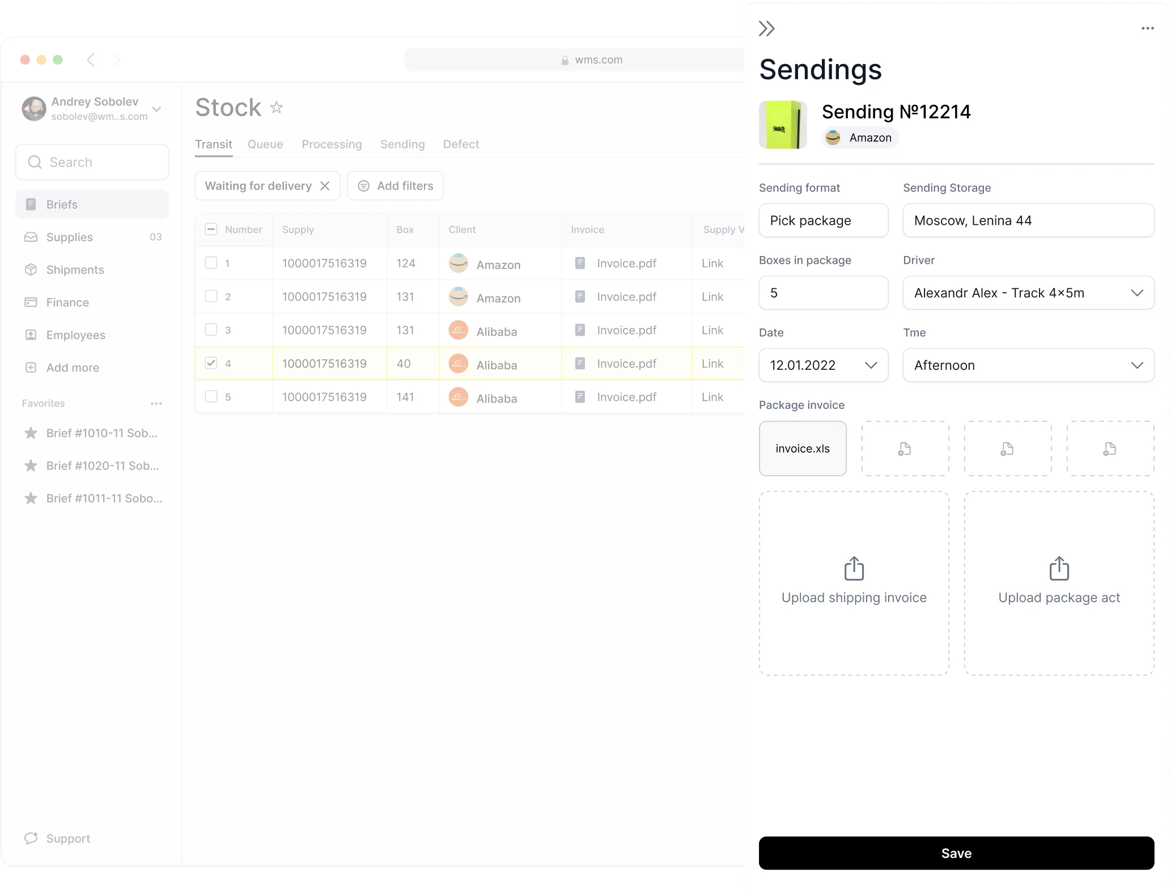Click the third package invoice add-file slot

[x=1008, y=449]
